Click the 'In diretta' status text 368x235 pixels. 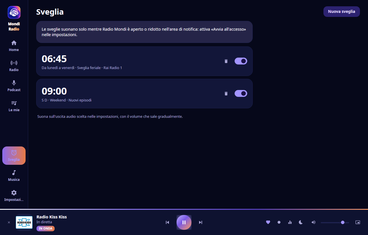point(44,222)
